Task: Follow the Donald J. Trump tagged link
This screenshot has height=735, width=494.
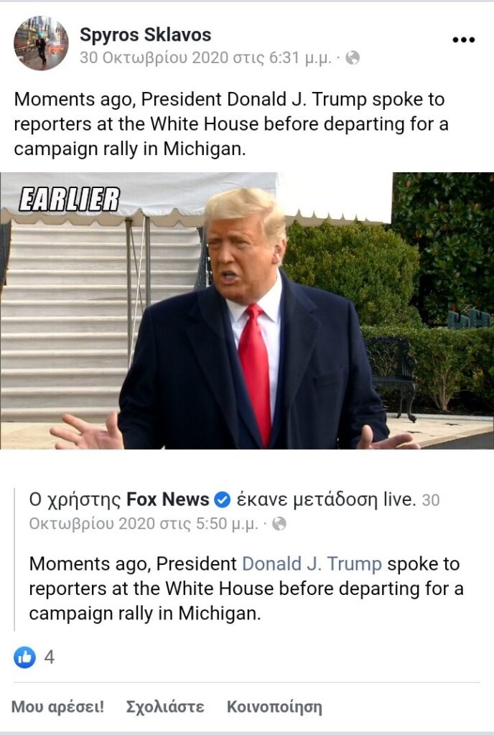Action: click(312, 564)
